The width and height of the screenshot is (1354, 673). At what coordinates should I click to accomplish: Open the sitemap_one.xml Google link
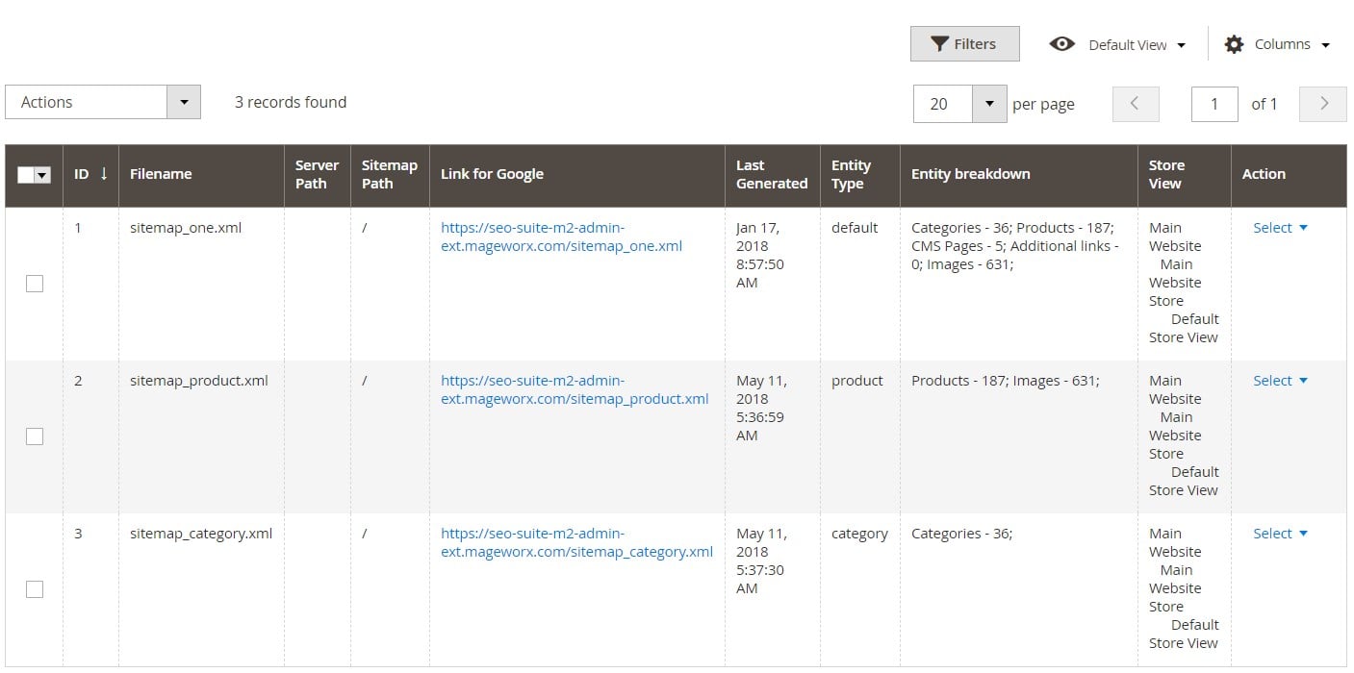[x=561, y=237]
